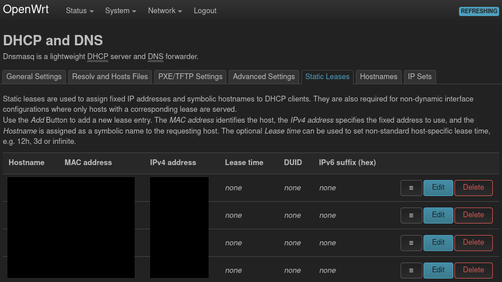
Task: Click the second row's DUID 'none' value
Action: click(293, 216)
